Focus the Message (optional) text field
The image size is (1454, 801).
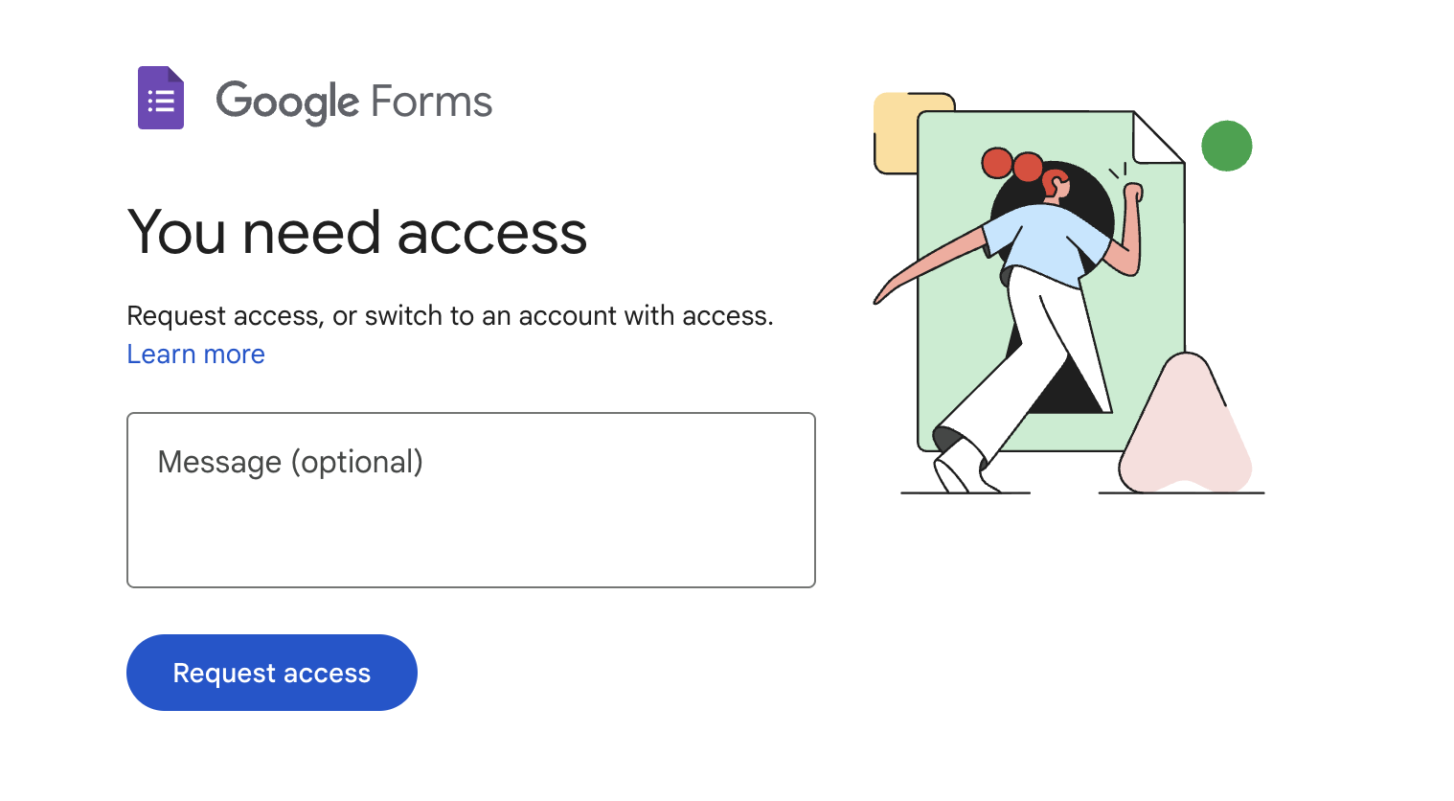[x=470, y=500]
